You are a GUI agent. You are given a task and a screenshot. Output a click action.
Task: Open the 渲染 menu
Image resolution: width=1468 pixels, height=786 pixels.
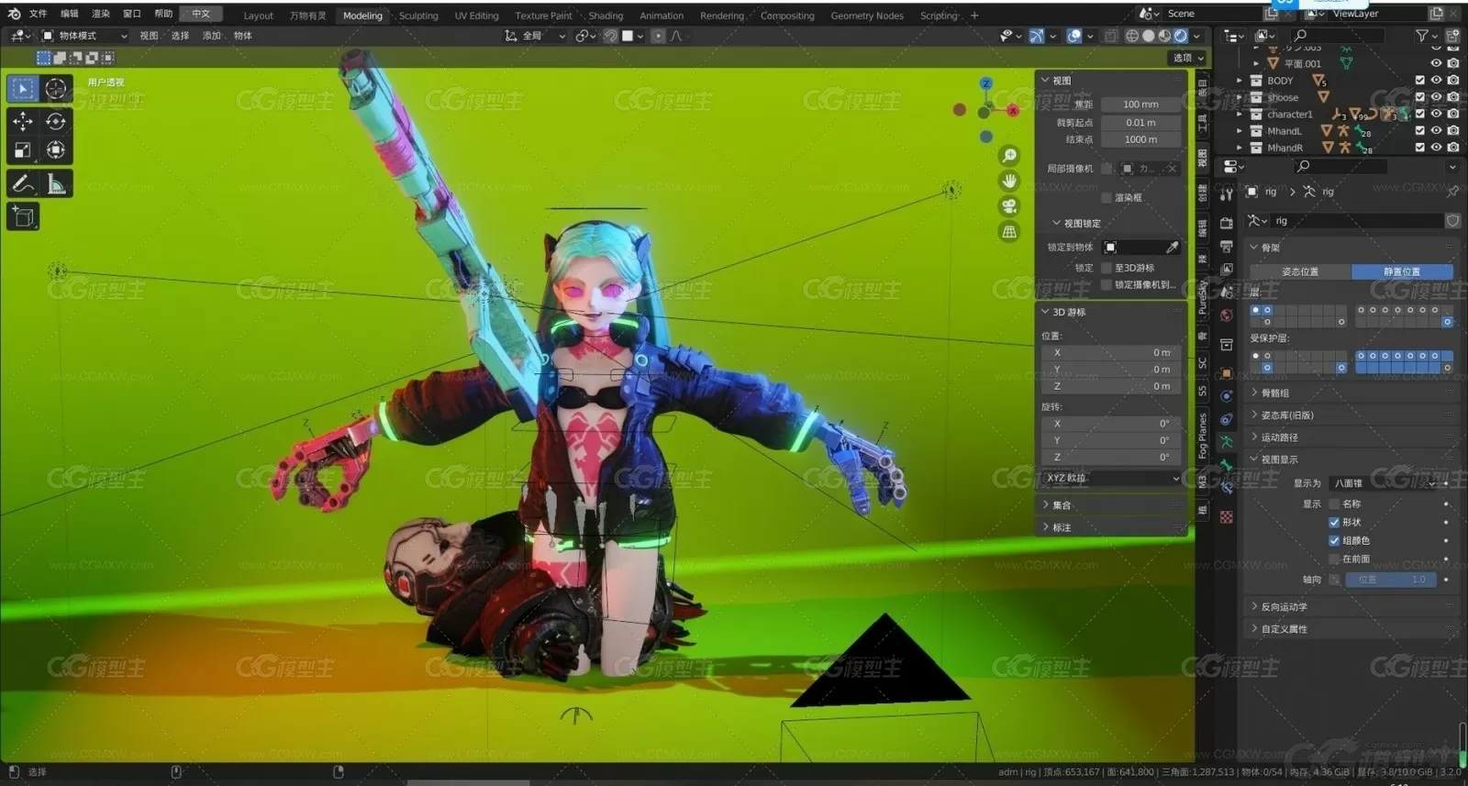click(100, 14)
